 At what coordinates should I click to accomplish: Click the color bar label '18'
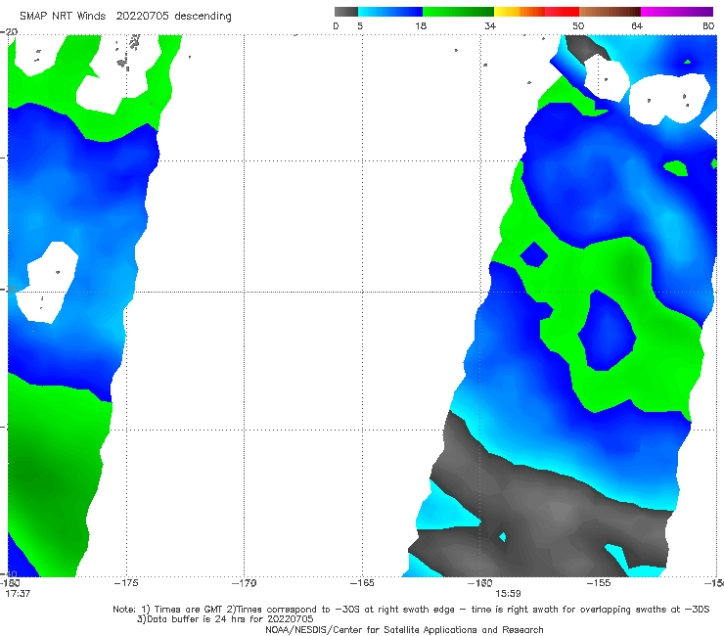(421, 25)
